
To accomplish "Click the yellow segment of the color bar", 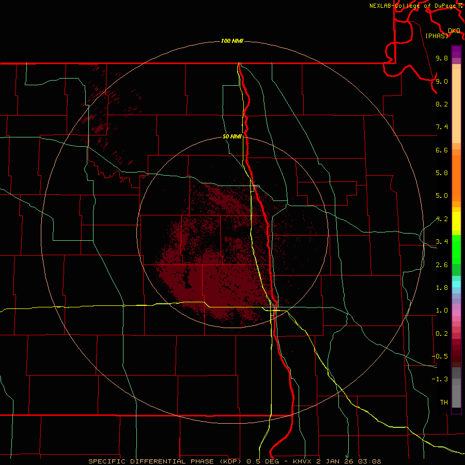I will [456, 221].
